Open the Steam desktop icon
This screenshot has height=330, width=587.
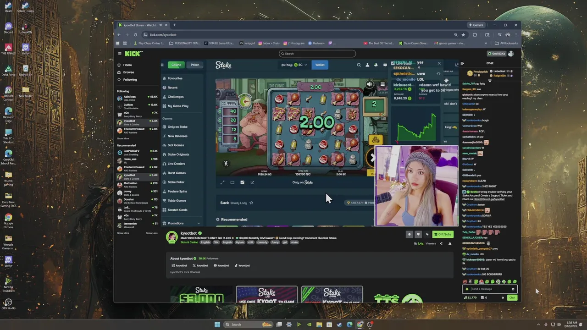coord(8,7)
